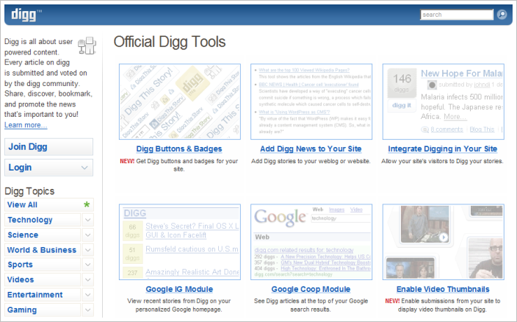This screenshot has width=517, height=322.
Task: Expand the Gaming topic arrow
Action: coord(87,310)
